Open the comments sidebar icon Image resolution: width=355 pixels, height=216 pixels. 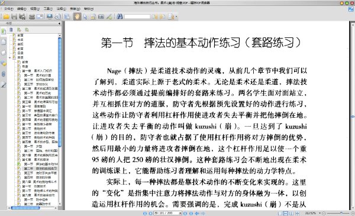click(4, 63)
